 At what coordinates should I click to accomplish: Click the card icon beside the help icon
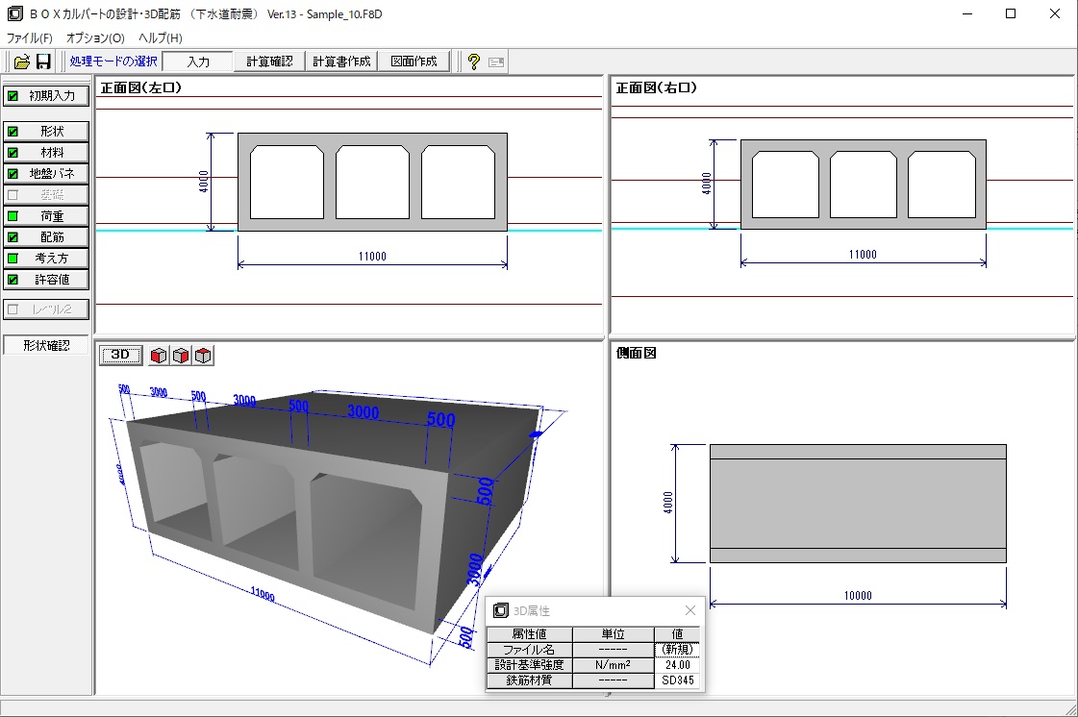pyautogui.click(x=496, y=62)
